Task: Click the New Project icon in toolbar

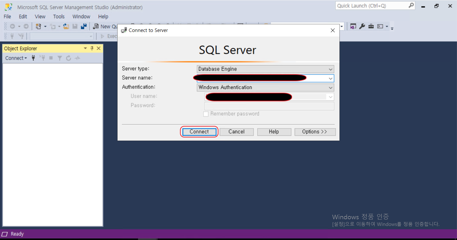Action: point(38,27)
